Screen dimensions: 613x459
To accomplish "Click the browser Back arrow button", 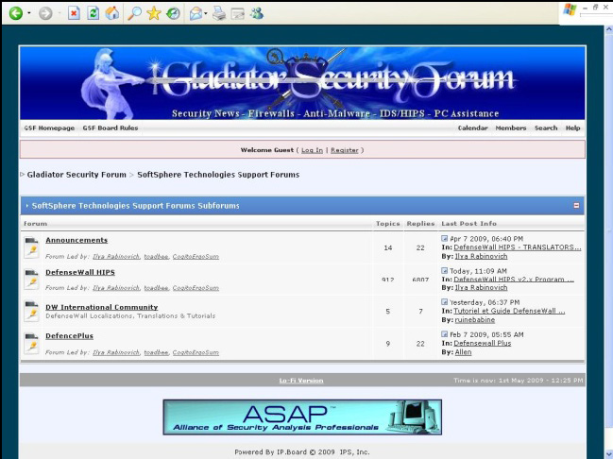I will point(16,13).
